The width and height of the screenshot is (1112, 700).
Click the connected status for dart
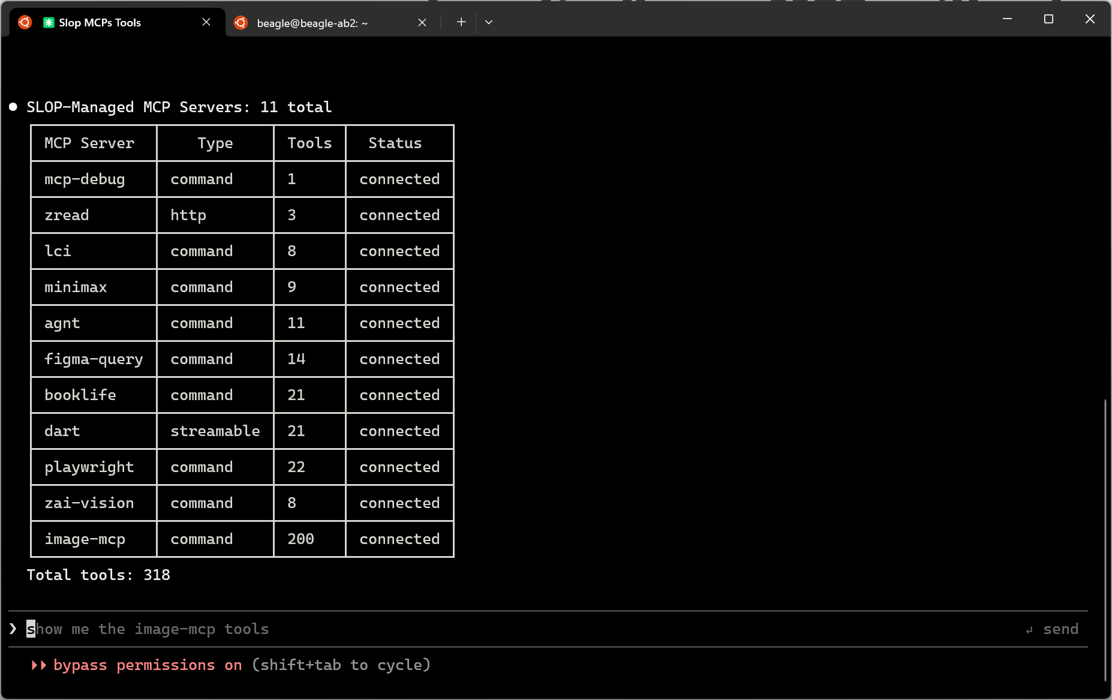(x=399, y=431)
